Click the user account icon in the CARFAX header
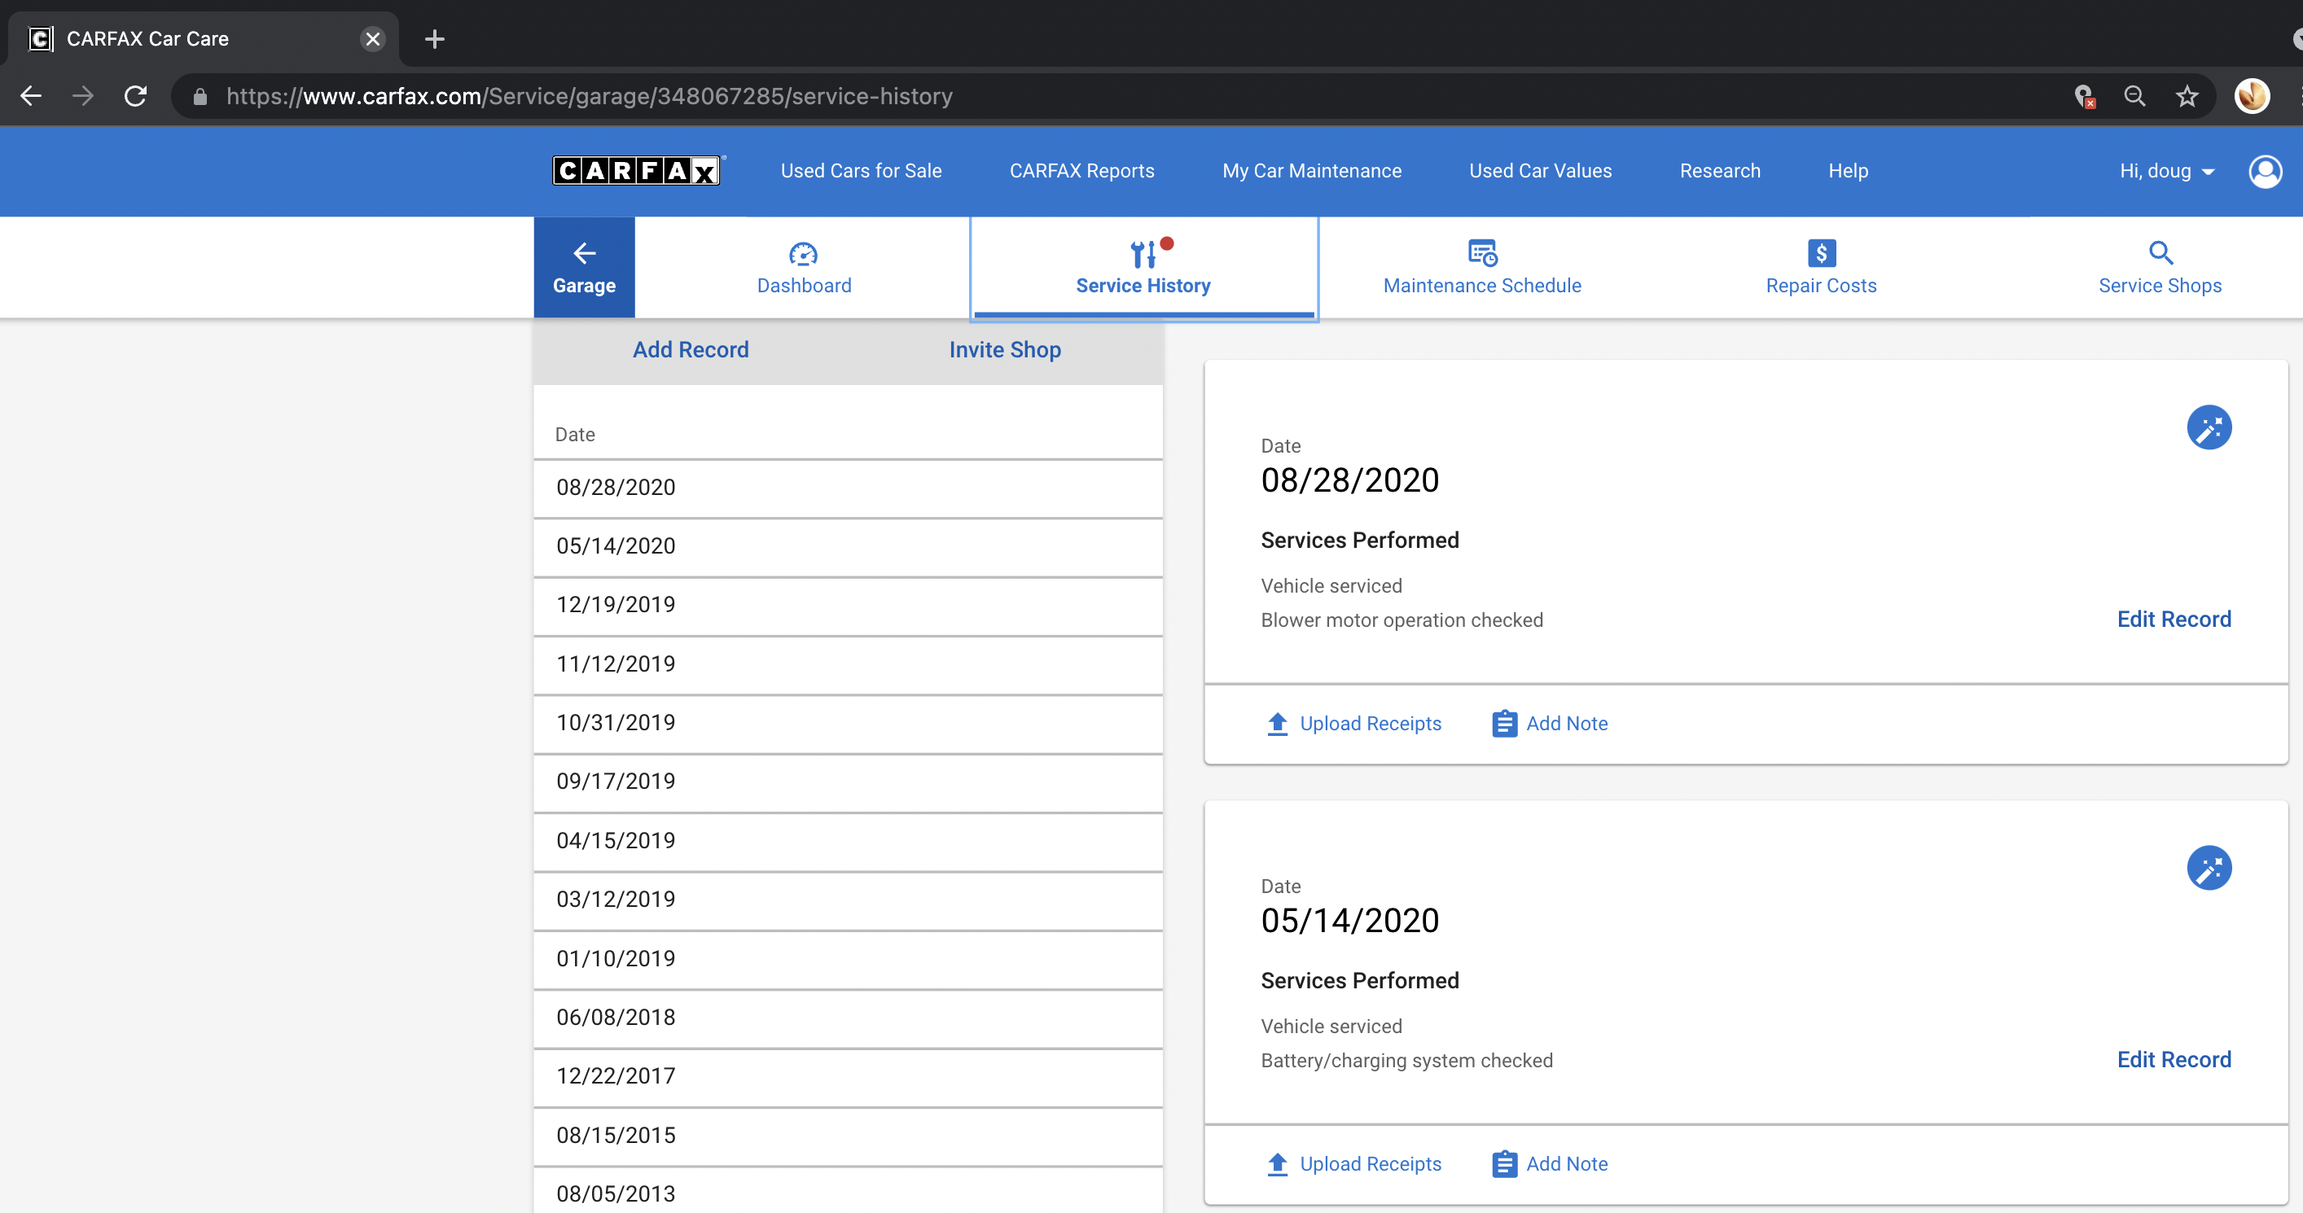2303x1213 pixels. (2265, 171)
